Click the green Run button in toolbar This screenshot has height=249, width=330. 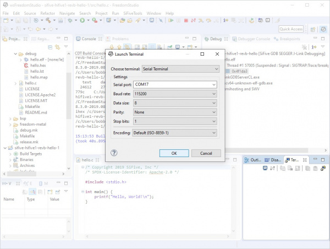[82, 20]
